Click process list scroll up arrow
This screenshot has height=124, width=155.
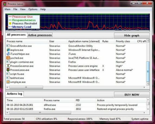click(x=148, y=41)
